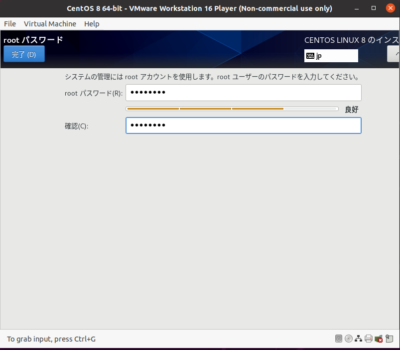
Task: Open the File menu
Action: (x=10, y=24)
